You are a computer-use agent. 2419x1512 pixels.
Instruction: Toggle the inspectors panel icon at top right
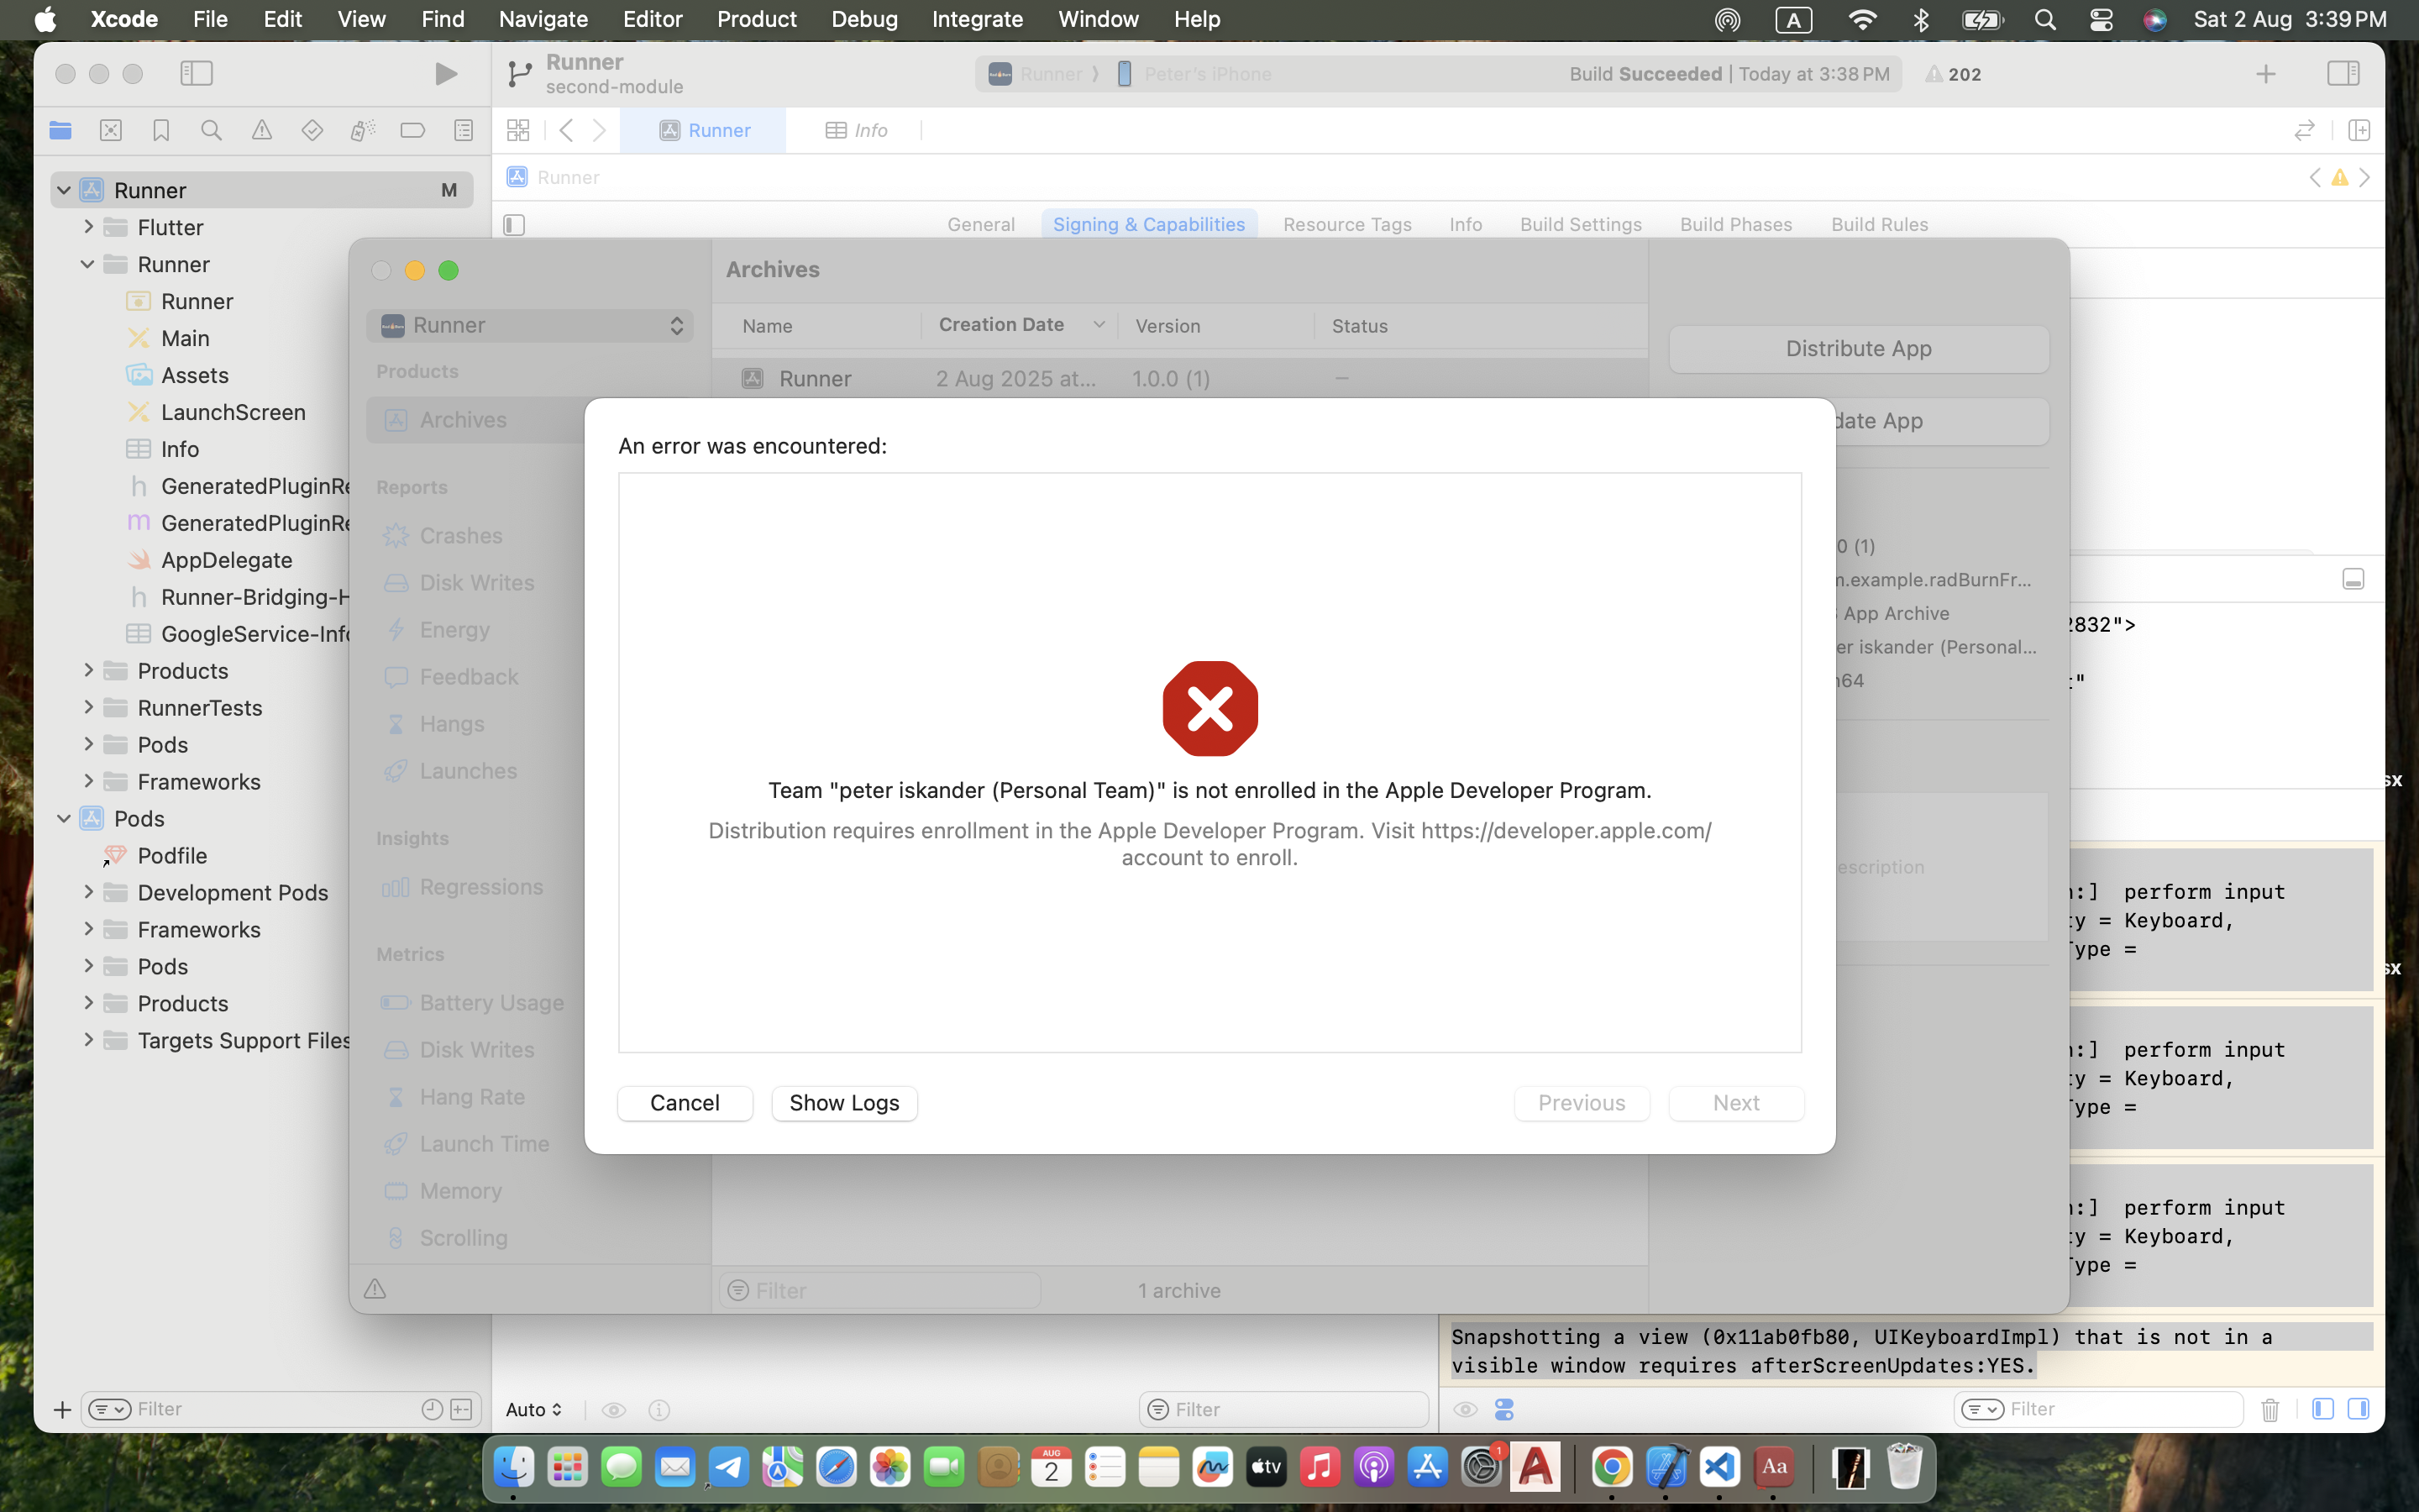click(2343, 73)
